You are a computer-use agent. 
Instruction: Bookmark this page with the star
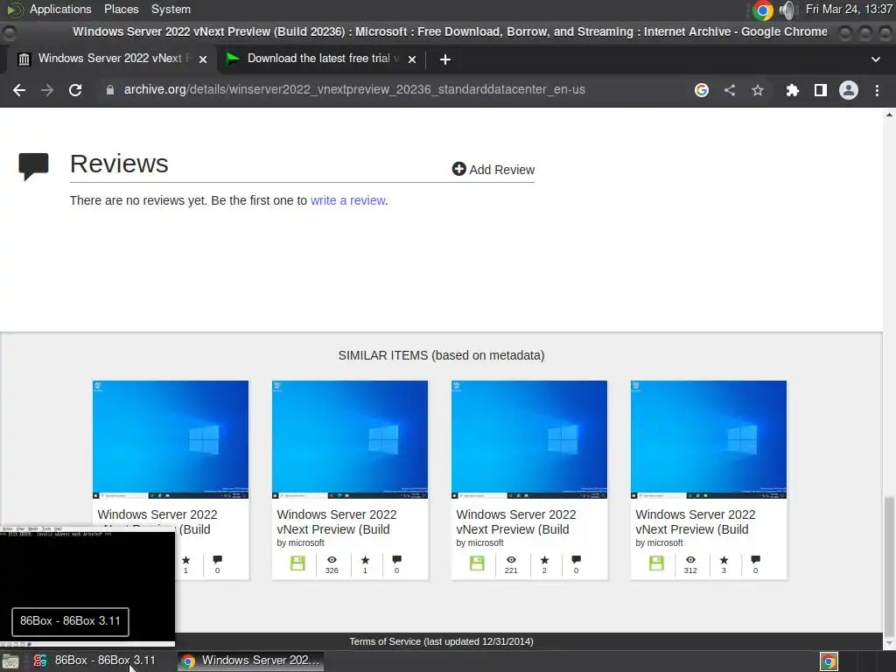point(758,90)
